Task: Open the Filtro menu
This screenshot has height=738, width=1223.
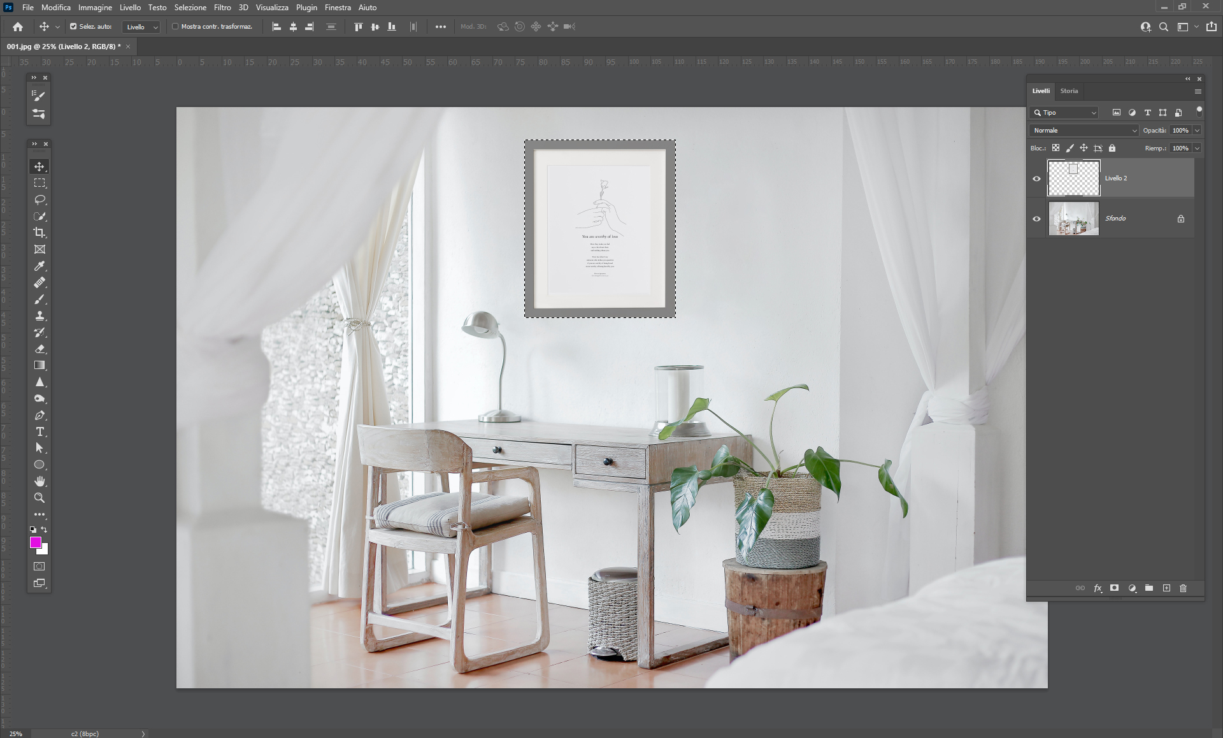Action: point(222,8)
